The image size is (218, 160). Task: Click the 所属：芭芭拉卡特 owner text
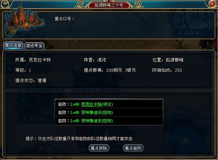point(33,60)
